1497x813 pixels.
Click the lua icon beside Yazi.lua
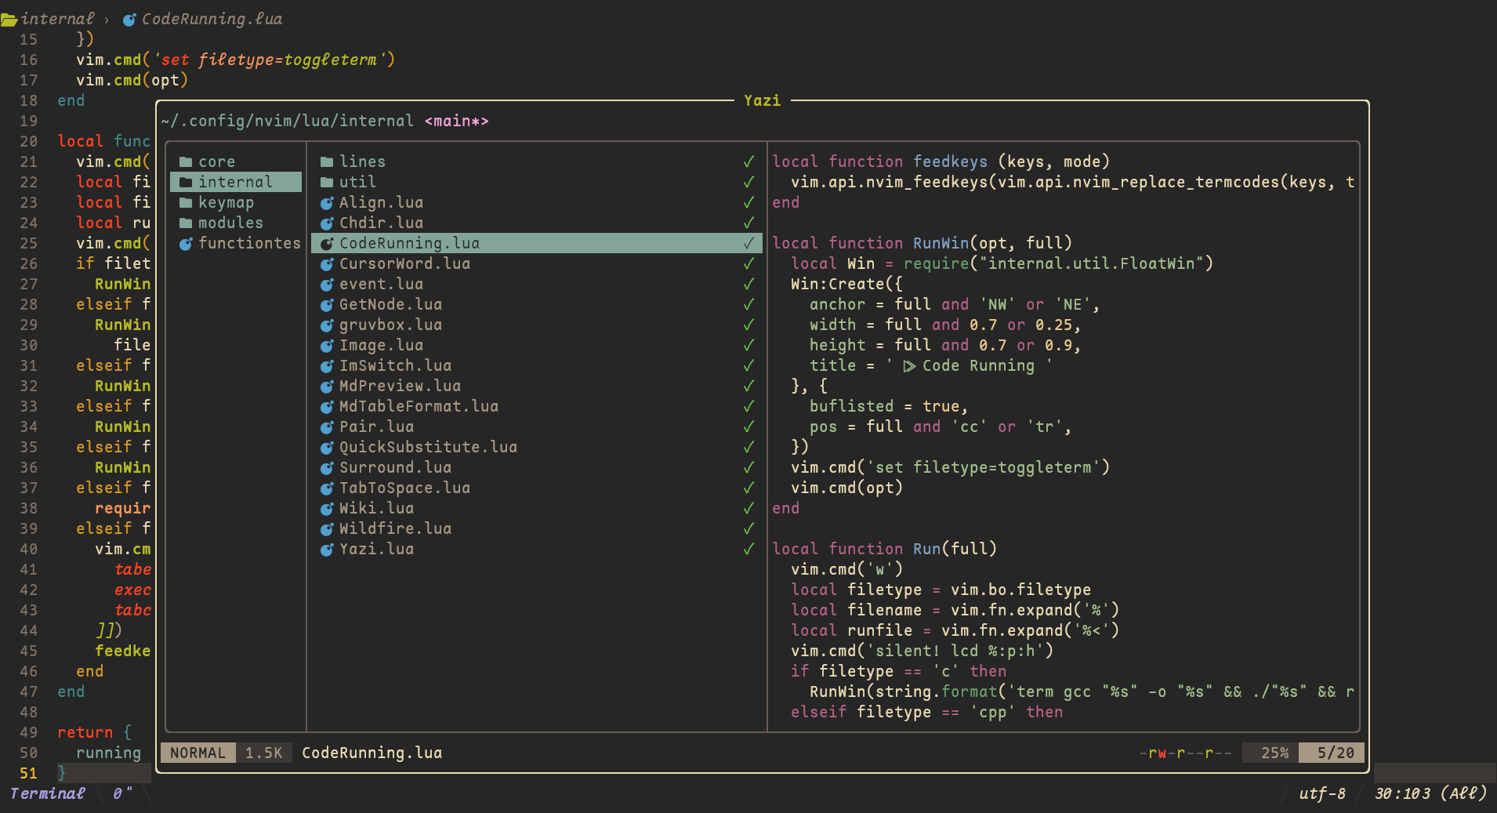327,550
